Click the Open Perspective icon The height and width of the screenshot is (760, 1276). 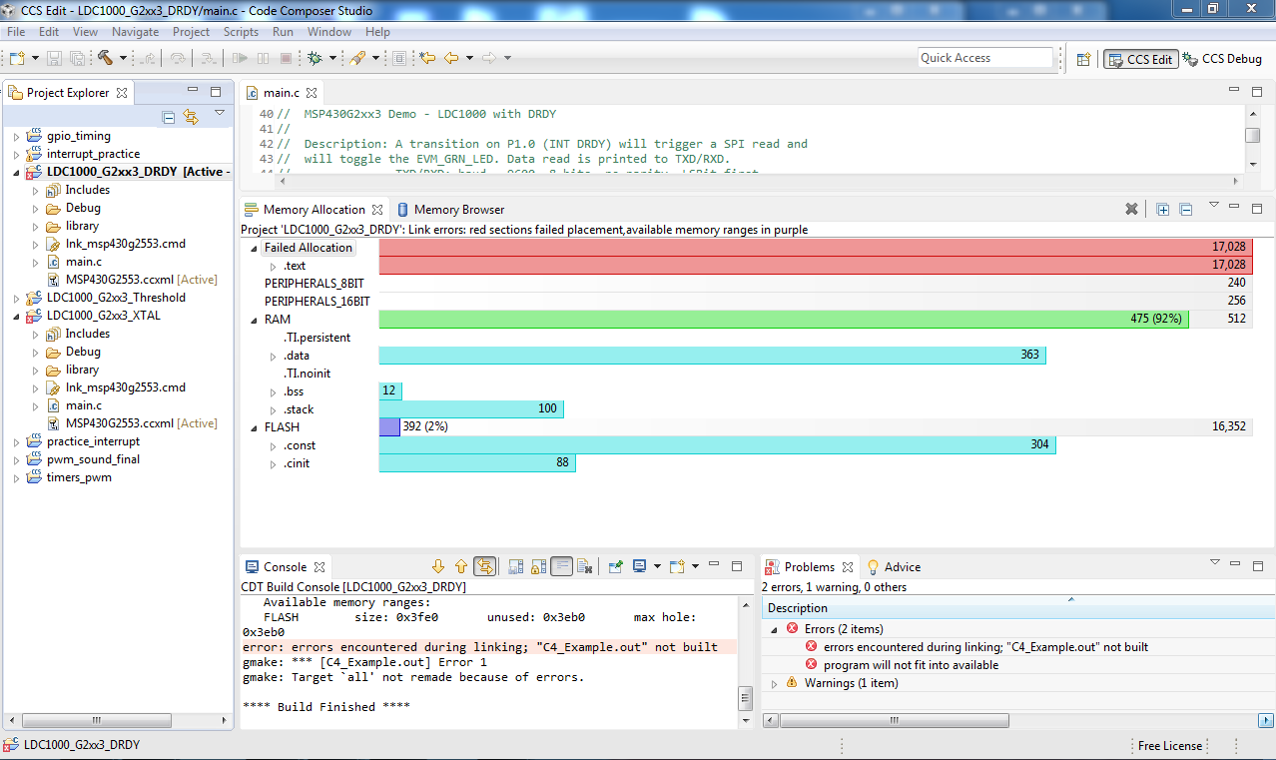coord(1083,59)
